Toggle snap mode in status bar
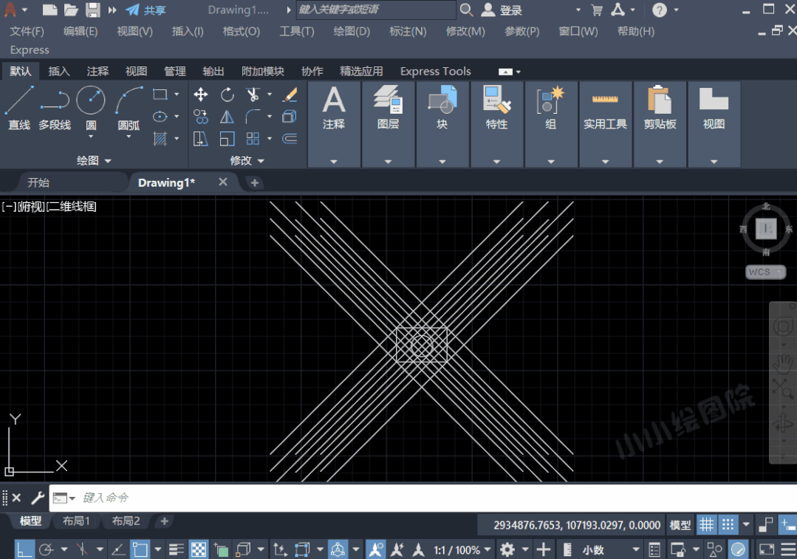Image resolution: width=797 pixels, height=559 pixels. [728, 525]
